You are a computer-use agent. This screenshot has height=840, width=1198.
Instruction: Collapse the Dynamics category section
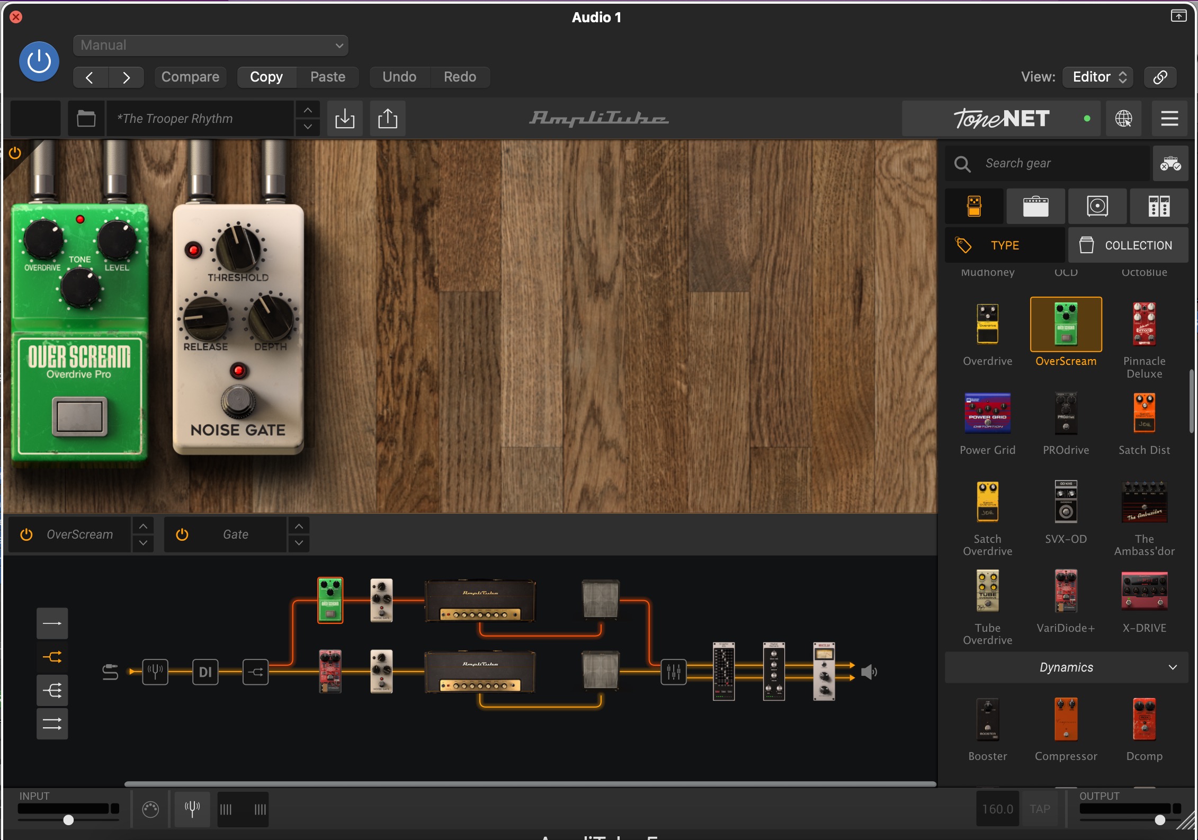click(1066, 667)
